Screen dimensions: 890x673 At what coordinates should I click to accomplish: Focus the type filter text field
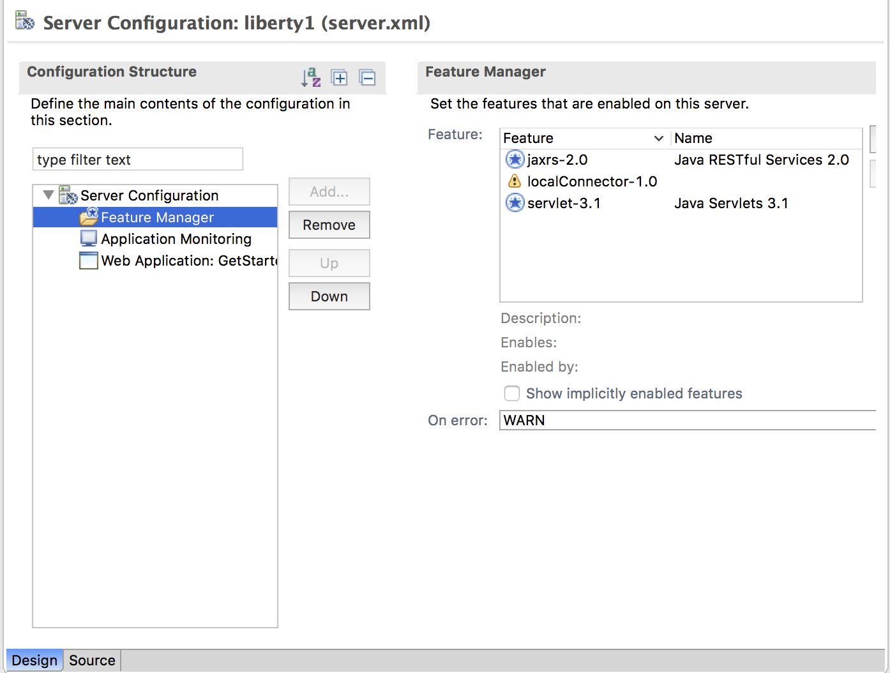[x=138, y=160]
